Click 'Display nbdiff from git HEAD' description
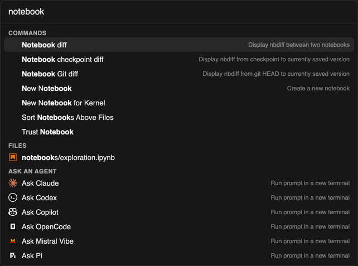The width and height of the screenshot is (358, 266). (276, 74)
